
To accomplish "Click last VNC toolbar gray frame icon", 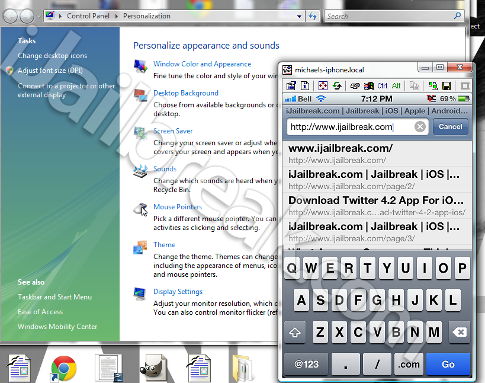I will (x=465, y=86).
